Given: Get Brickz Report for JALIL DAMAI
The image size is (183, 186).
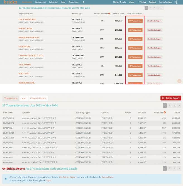Looking at the screenshot, I should (155, 66).
